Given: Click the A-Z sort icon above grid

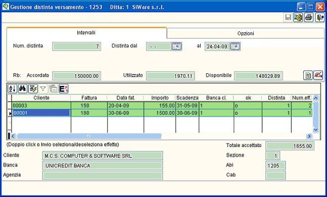Looking at the screenshot, I should click(12, 89).
